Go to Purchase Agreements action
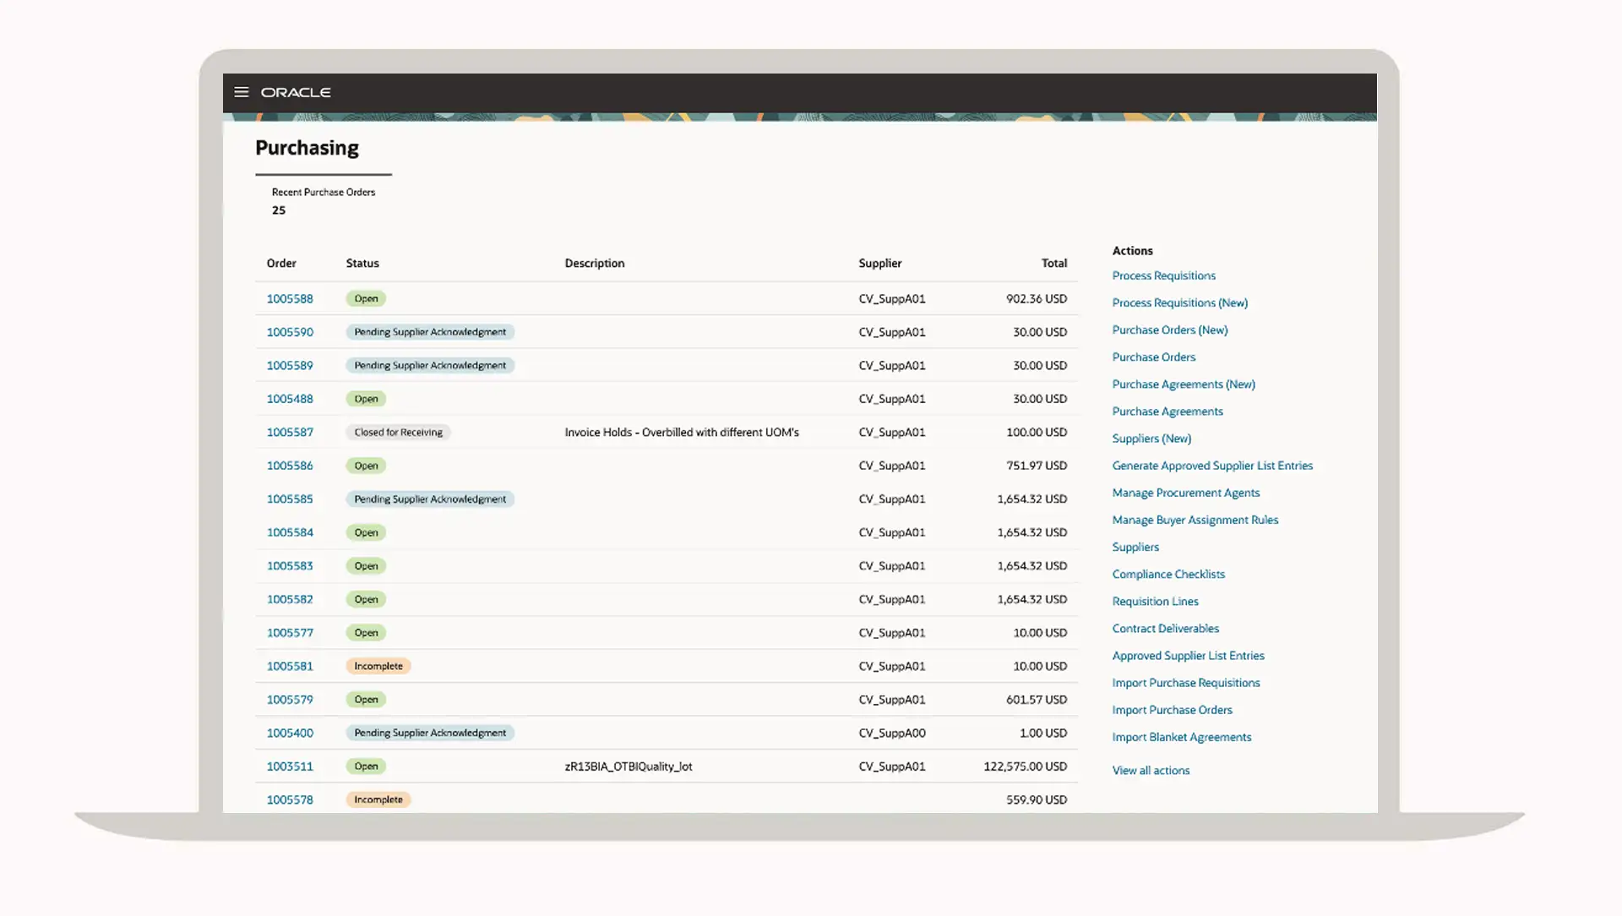The image size is (1622, 916). (x=1167, y=412)
